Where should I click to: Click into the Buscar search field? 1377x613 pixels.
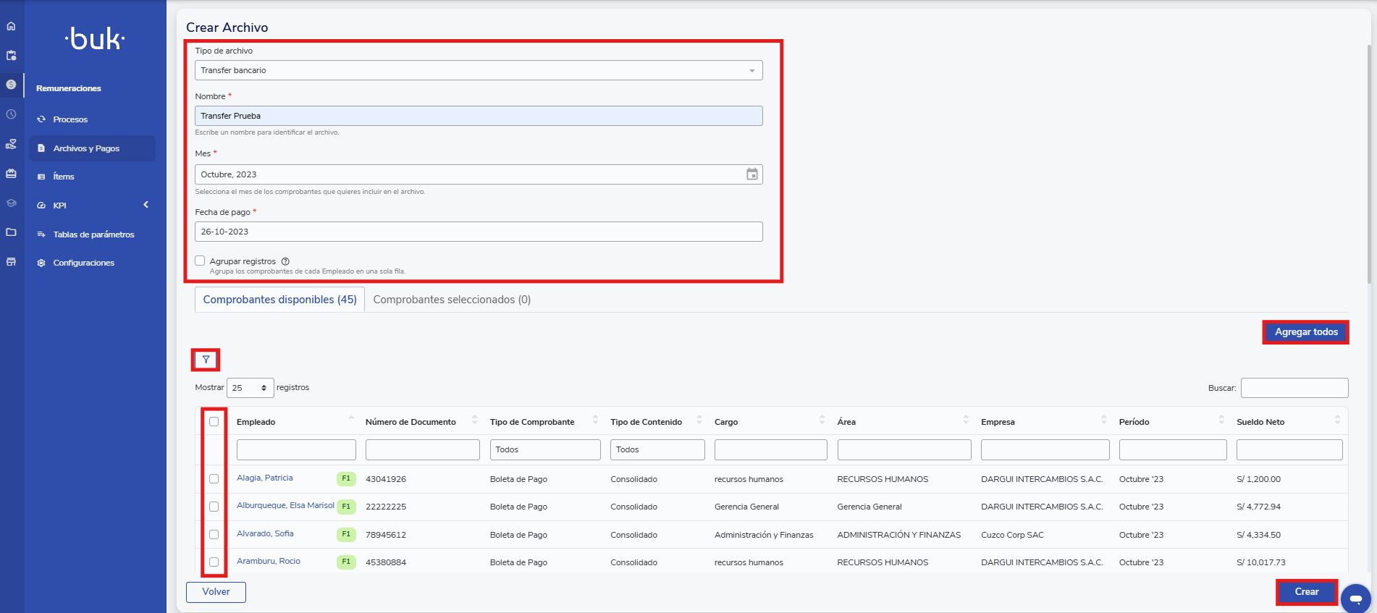(x=1294, y=388)
